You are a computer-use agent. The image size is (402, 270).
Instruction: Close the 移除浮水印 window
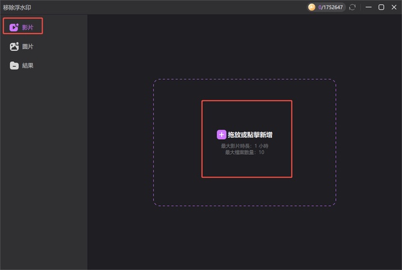pos(394,7)
